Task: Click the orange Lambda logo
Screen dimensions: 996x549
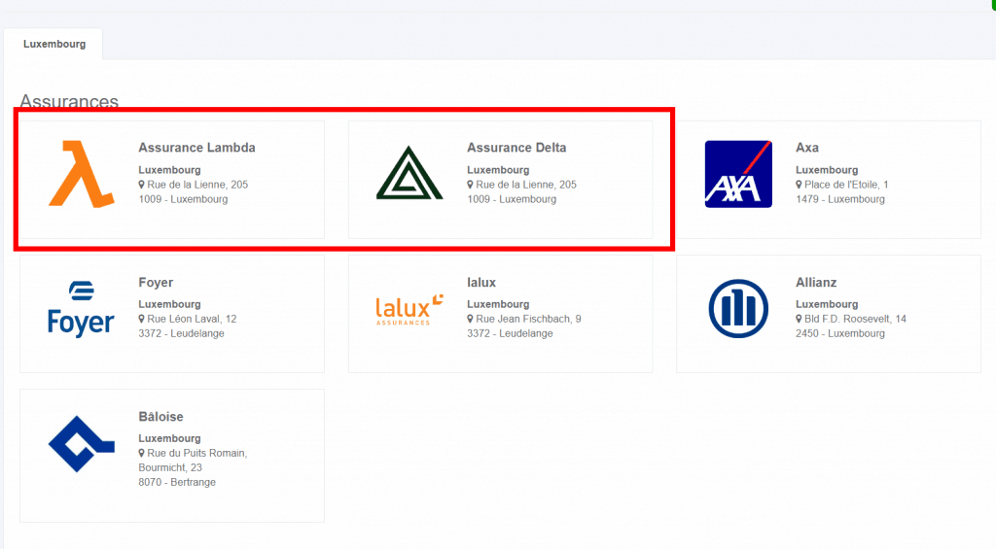Action: [82, 174]
